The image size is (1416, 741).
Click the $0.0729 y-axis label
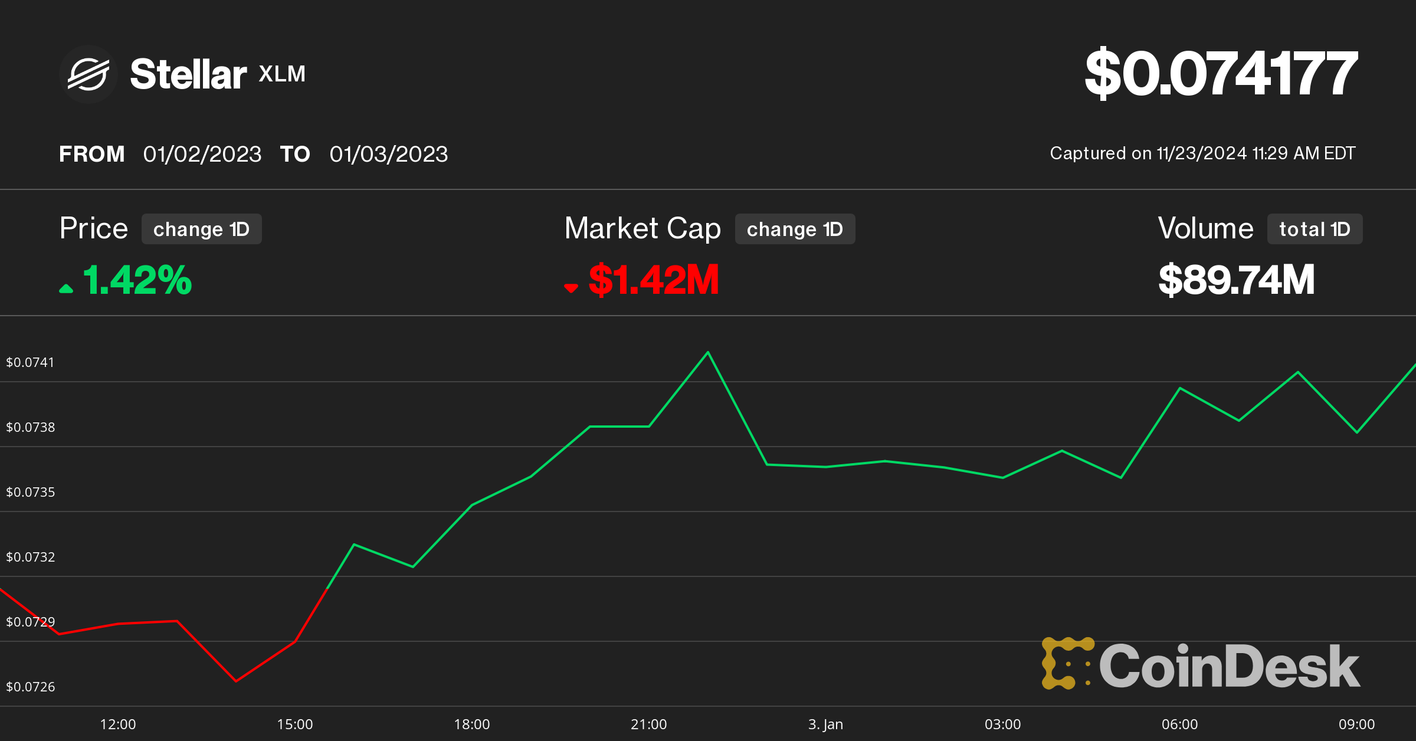click(x=30, y=622)
